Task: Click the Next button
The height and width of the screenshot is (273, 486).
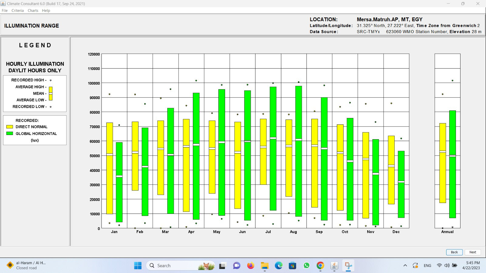Action: 473,252
